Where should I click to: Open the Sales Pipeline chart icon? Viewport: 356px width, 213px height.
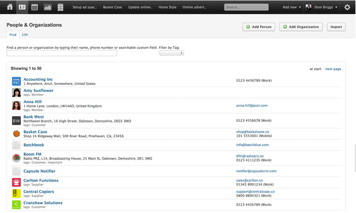click(x=47, y=7)
